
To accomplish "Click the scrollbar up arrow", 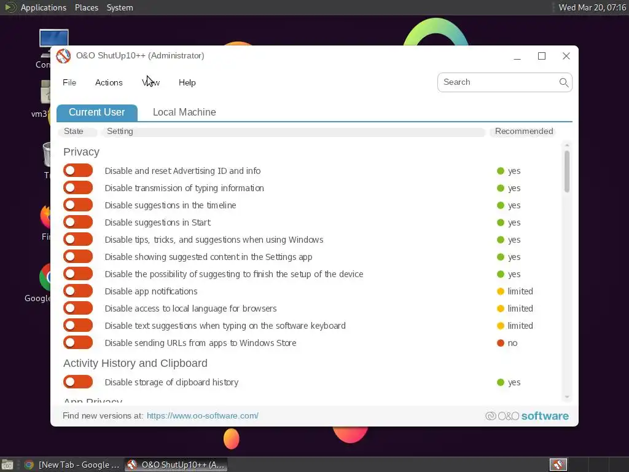I will [x=567, y=145].
